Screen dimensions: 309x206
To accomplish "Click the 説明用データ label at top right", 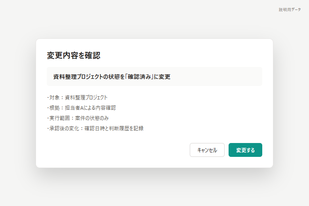I will click(290, 10).
